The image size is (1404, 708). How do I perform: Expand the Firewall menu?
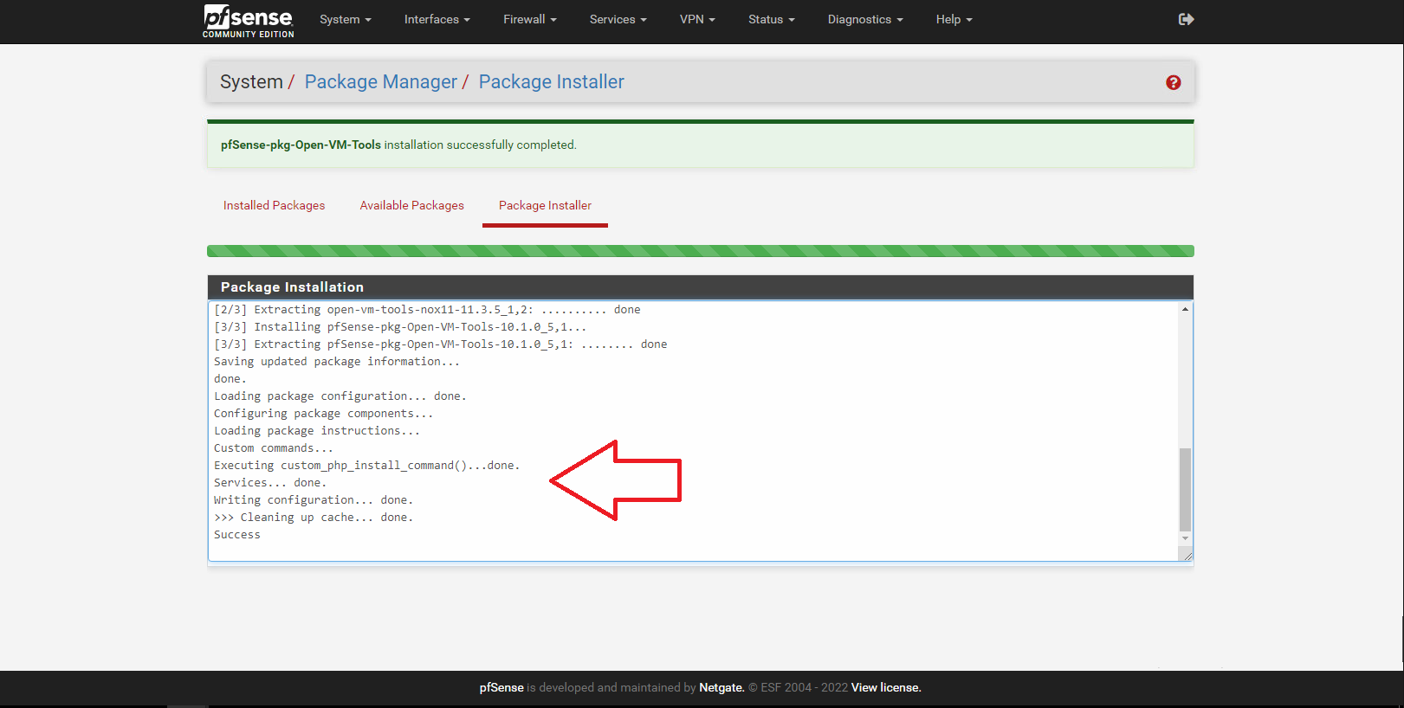pyautogui.click(x=530, y=19)
